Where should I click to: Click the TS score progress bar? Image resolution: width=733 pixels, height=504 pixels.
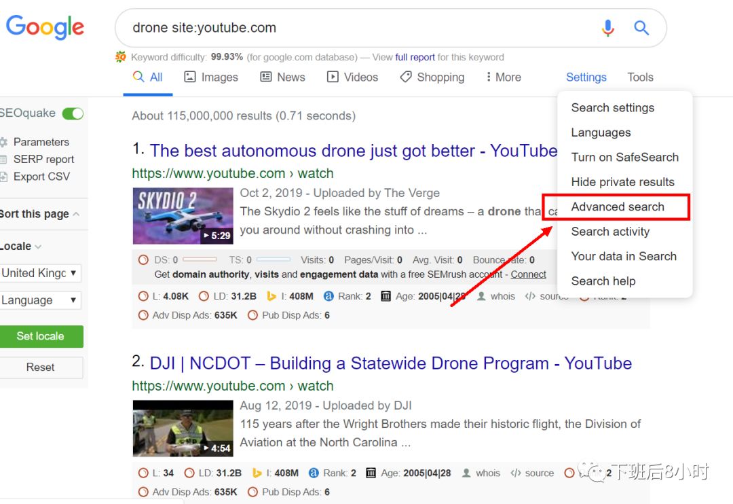pos(274,259)
